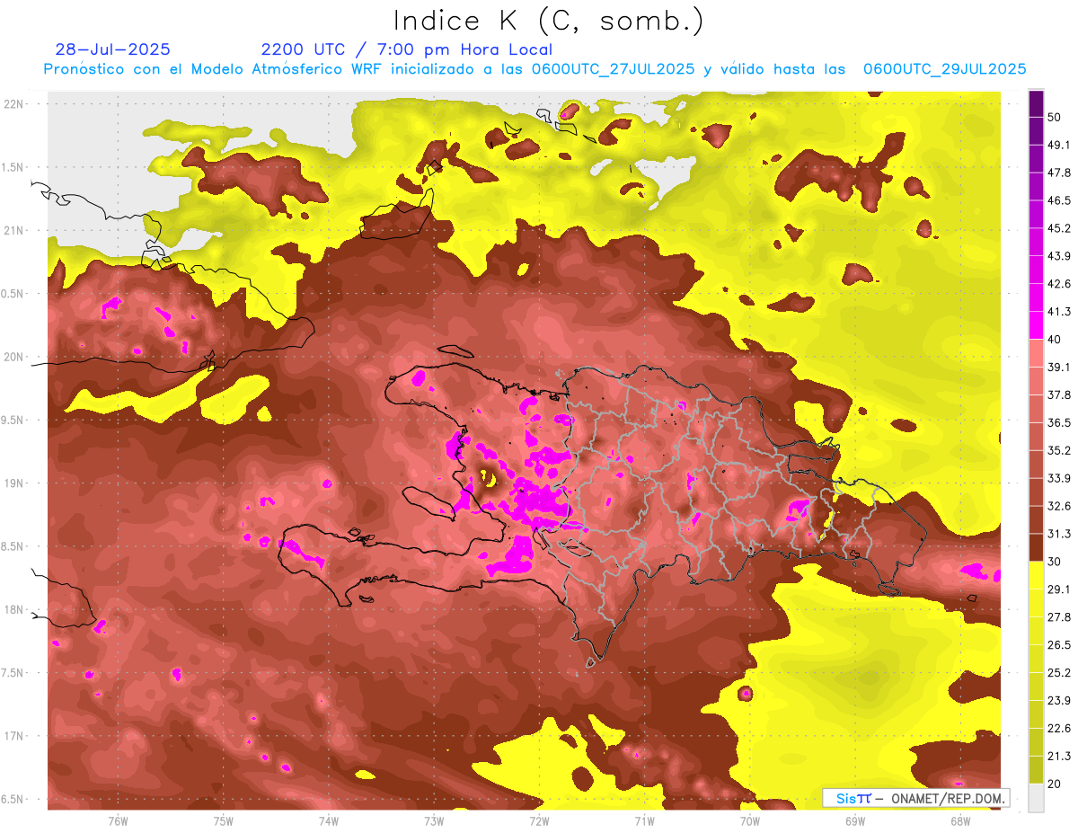
Task: Pick the salmon swatch between 39.1 and 40
Action: pyautogui.click(x=1036, y=353)
